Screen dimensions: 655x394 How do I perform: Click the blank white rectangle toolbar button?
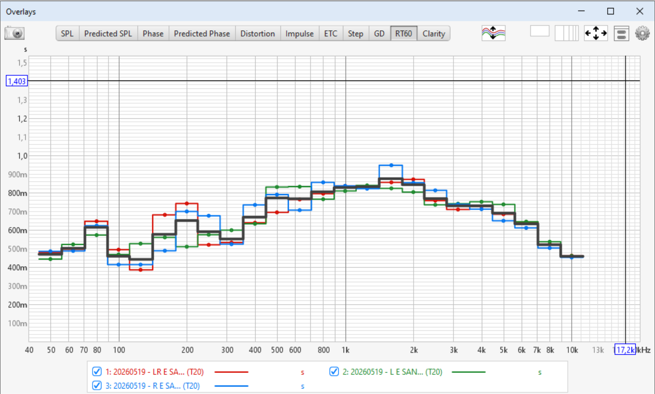(540, 31)
